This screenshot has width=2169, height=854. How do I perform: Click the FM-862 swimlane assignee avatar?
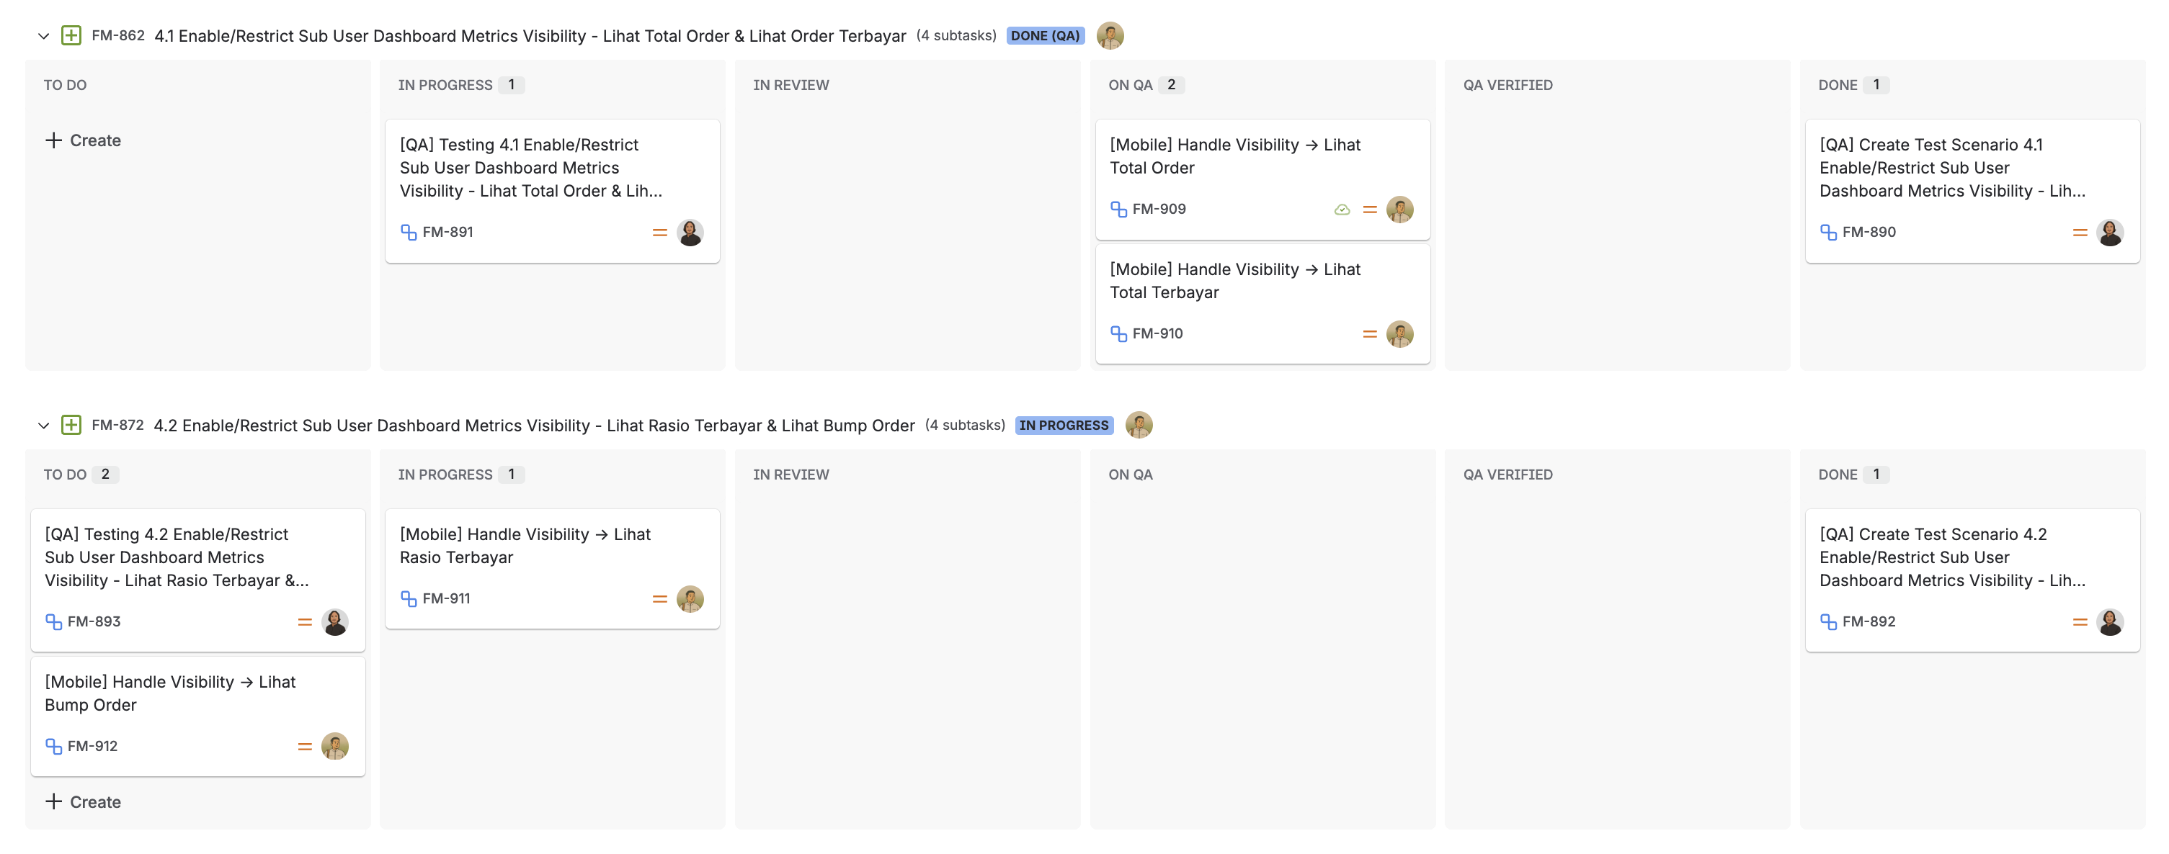point(1110,36)
